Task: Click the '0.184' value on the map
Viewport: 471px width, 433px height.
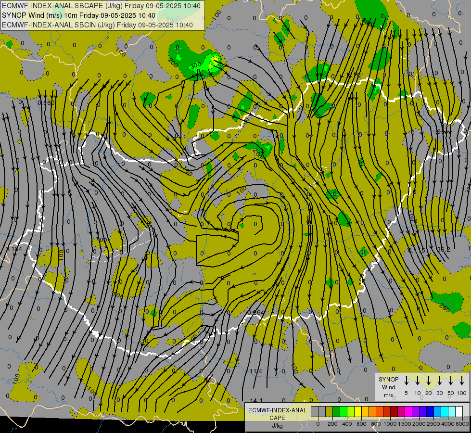Action: [14, 249]
